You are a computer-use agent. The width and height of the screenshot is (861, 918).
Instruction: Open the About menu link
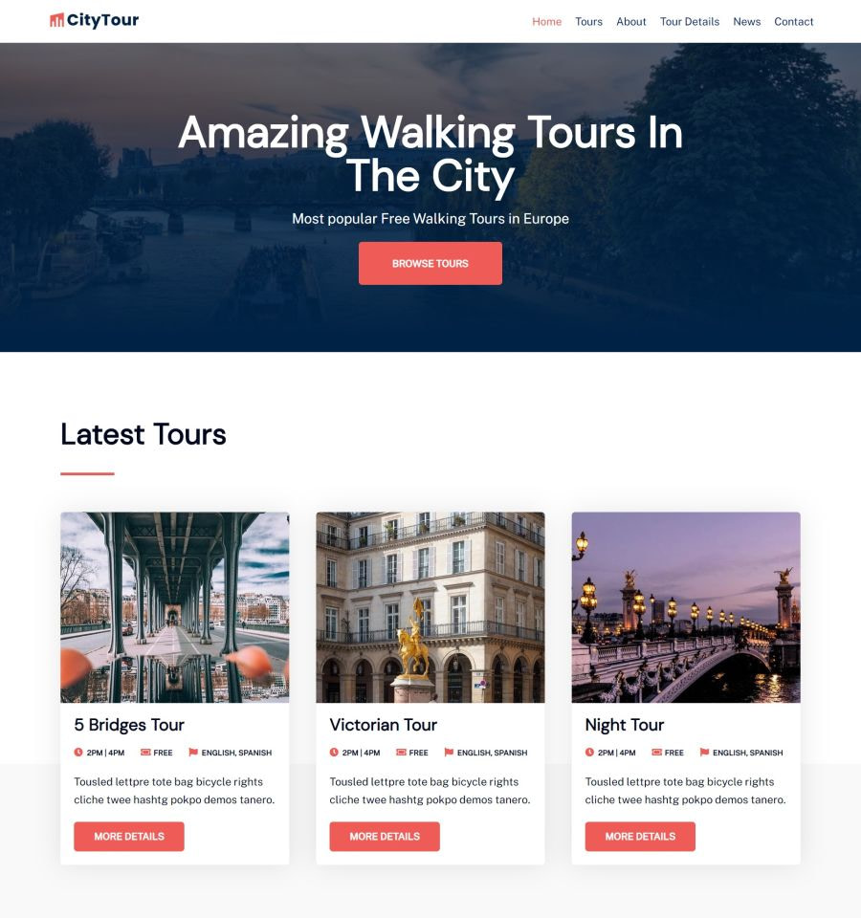(630, 22)
